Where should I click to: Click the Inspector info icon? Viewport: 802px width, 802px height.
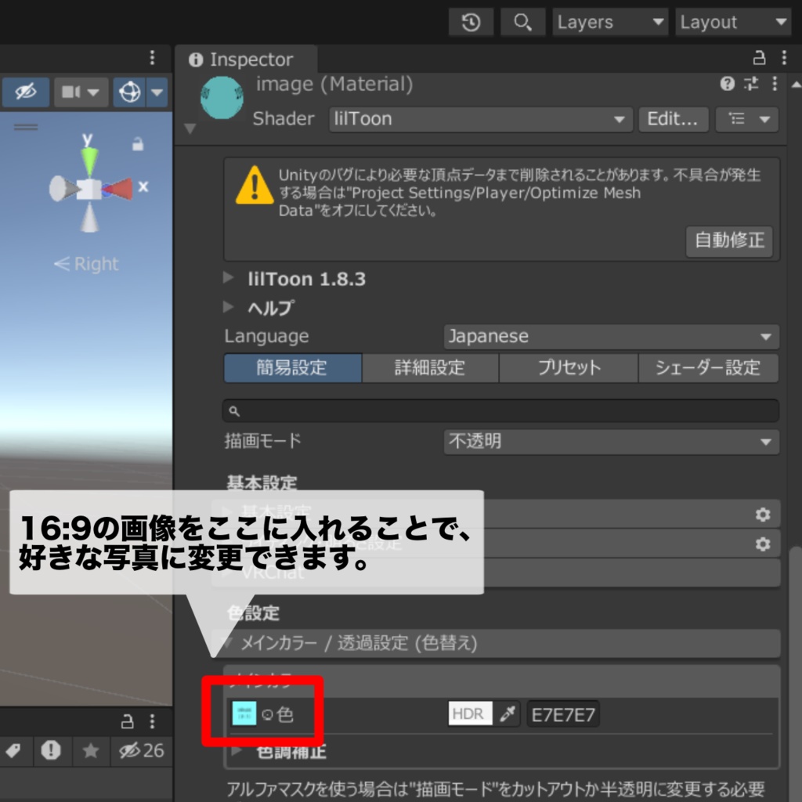tap(196, 60)
